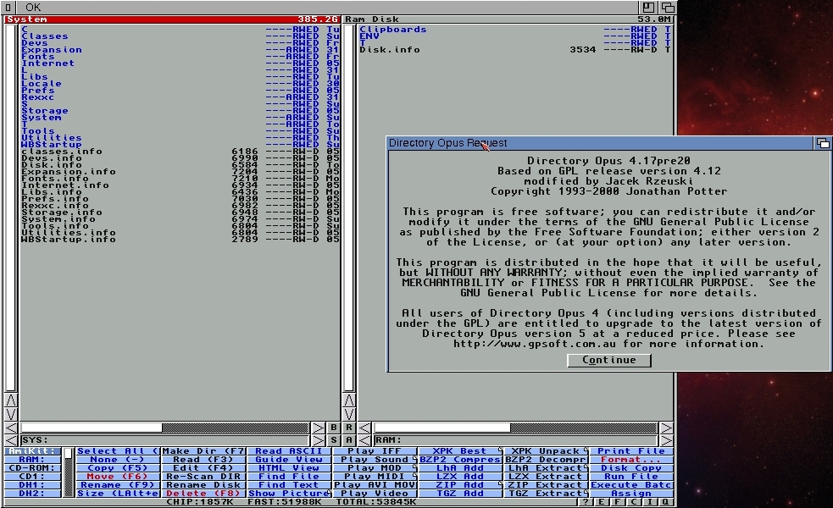The height and width of the screenshot is (508, 833).
Task: Select Expansion.info in System panel
Action: [x=180, y=172]
